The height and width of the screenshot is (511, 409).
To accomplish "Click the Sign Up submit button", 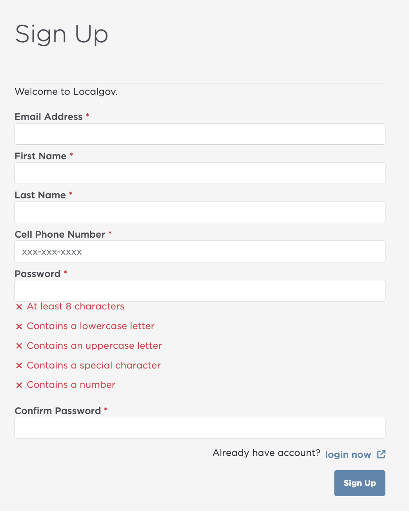I will pyautogui.click(x=359, y=483).
